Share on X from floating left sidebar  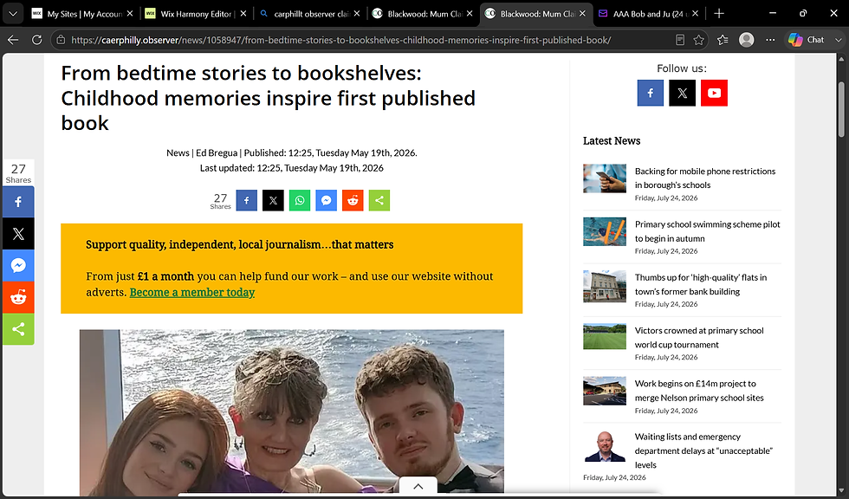(x=18, y=234)
